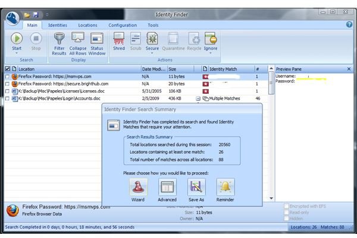Image resolution: width=357 pixels, height=238 pixels.
Task: Collapse All Rows in the results list
Action: 78,43
